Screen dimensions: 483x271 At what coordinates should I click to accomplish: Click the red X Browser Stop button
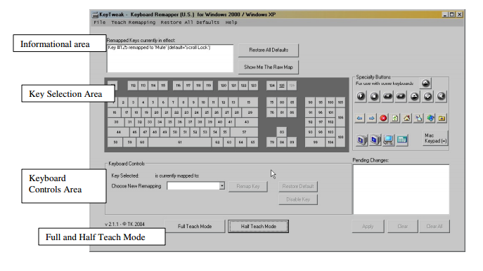click(383, 118)
